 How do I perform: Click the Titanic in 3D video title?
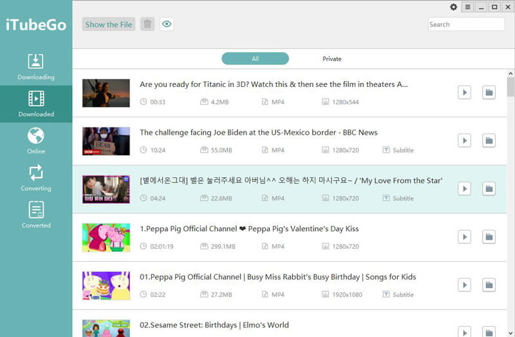click(x=274, y=84)
